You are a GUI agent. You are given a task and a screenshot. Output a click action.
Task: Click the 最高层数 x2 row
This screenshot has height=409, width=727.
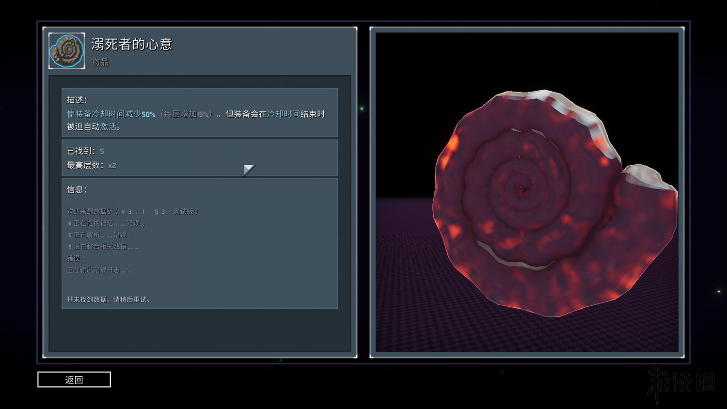tap(91, 165)
